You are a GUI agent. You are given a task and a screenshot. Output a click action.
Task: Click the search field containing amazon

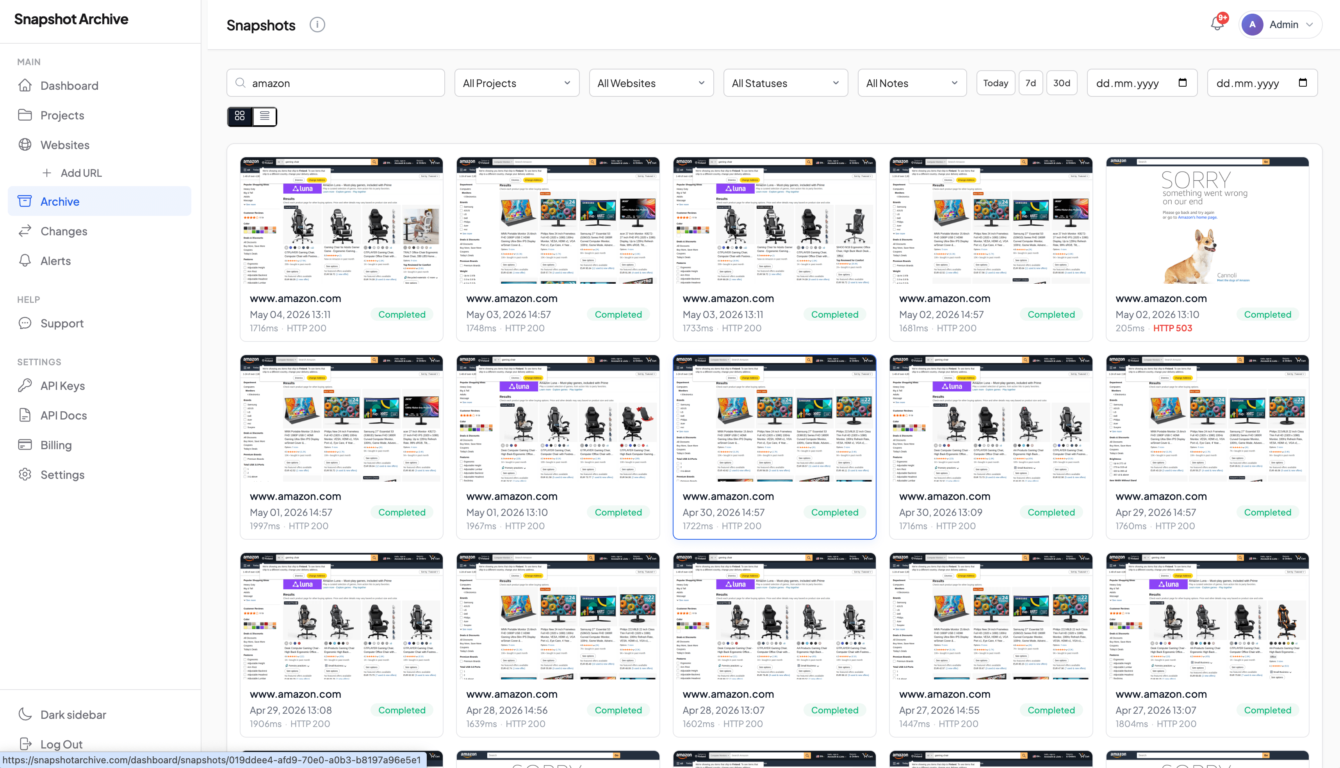tap(336, 83)
